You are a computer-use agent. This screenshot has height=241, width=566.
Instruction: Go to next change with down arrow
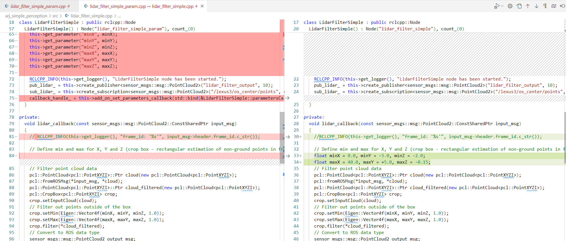pyautogui.click(x=537, y=6)
